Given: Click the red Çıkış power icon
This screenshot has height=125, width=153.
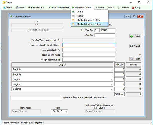Looking at the screenshot, I should pos(133,8).
